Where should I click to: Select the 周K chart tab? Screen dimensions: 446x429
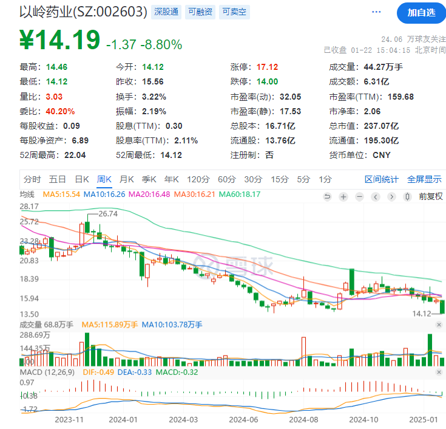coord(104,179)
